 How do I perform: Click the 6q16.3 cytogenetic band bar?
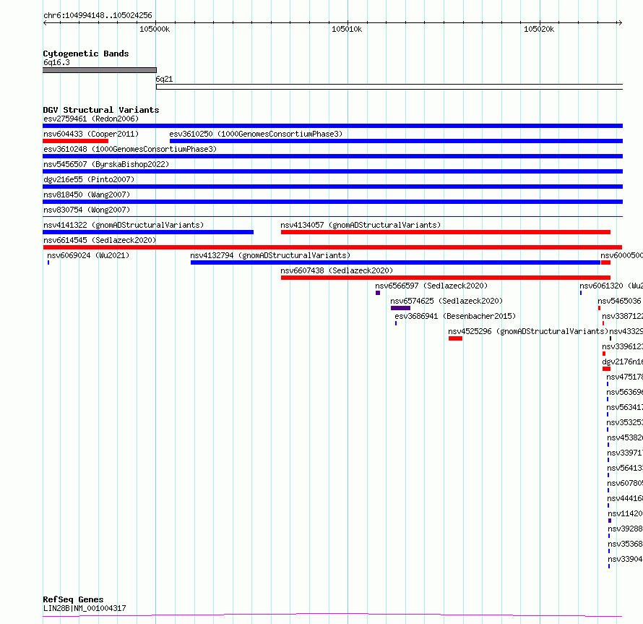coord(100,70)
